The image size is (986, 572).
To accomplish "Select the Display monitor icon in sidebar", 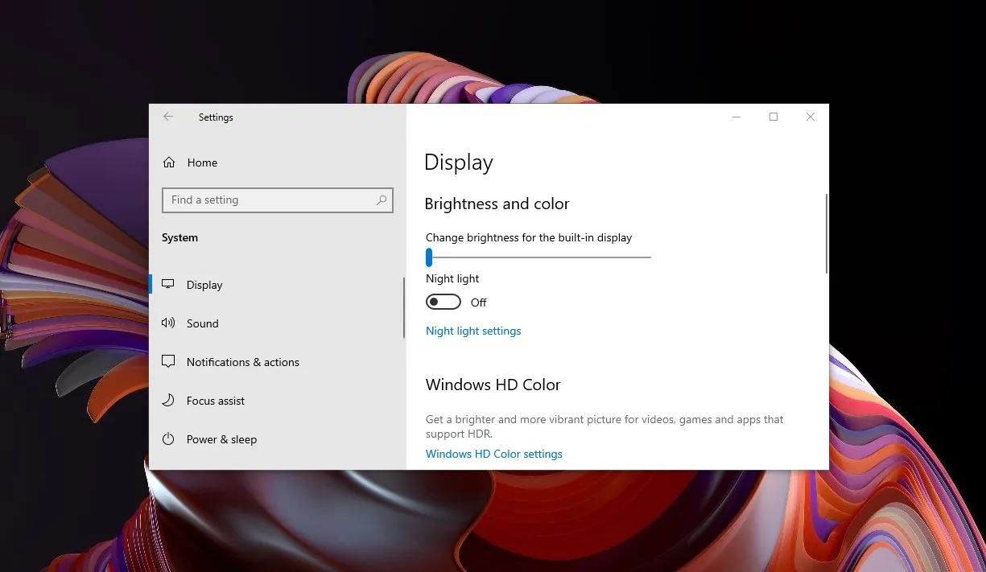I will pos(168,285).
